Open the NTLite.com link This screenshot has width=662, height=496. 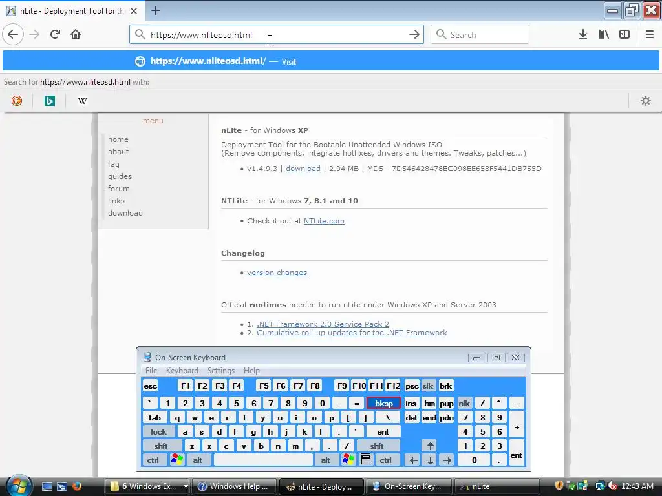click(x=324, y=221)
